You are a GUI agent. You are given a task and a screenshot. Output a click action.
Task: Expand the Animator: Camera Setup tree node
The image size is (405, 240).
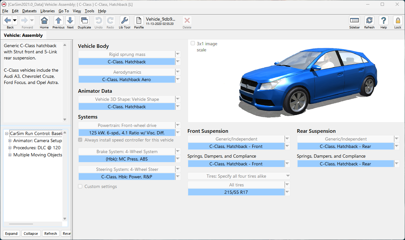coord(10,141)
